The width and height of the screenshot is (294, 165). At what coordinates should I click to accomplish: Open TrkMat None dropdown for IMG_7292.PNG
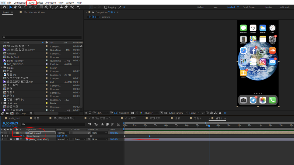pos(80,139)
